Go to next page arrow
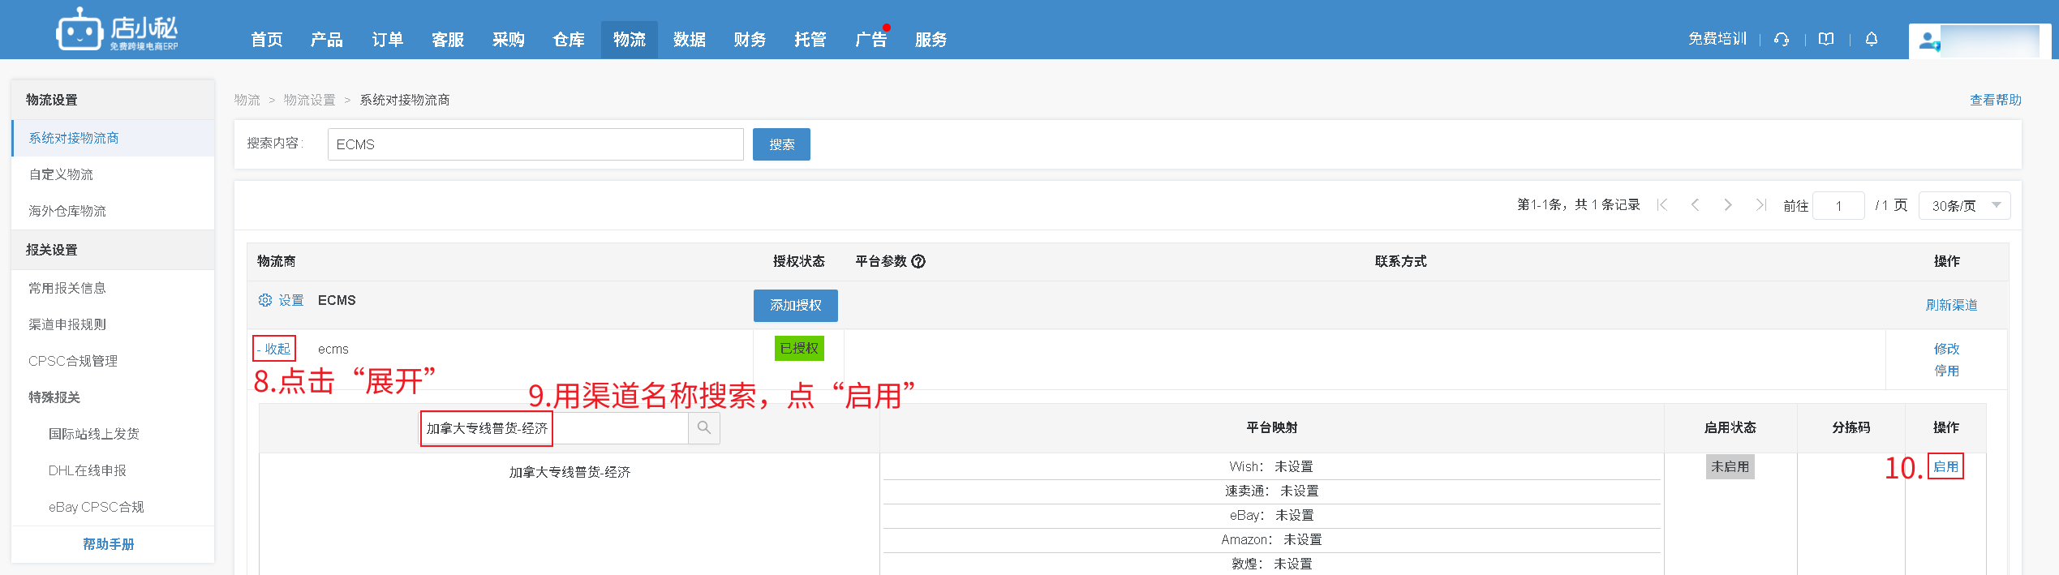 [x=1728, y=205]
